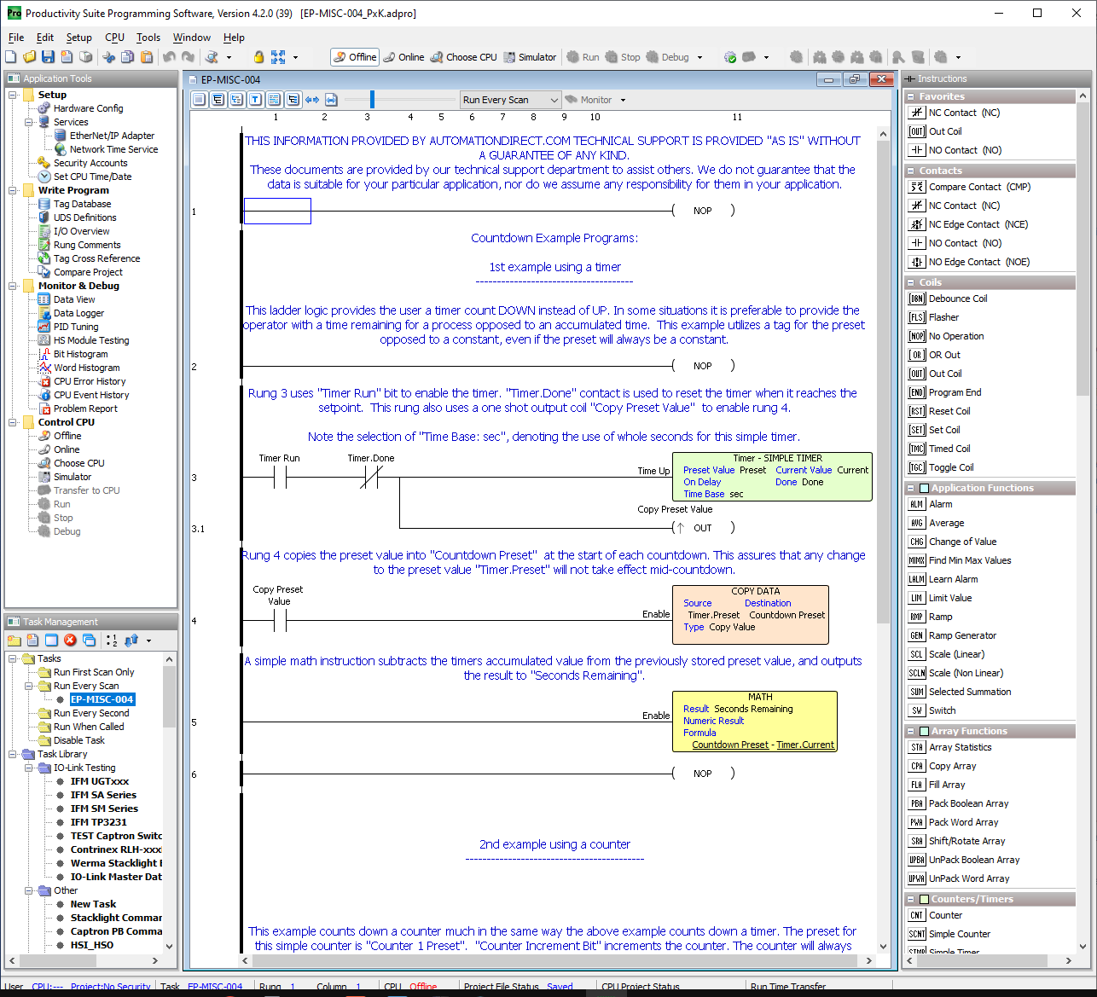The image size is (1097, 997).
Task: Select the Counter instruction under Counters/Timers
Action: click(943, 914)
